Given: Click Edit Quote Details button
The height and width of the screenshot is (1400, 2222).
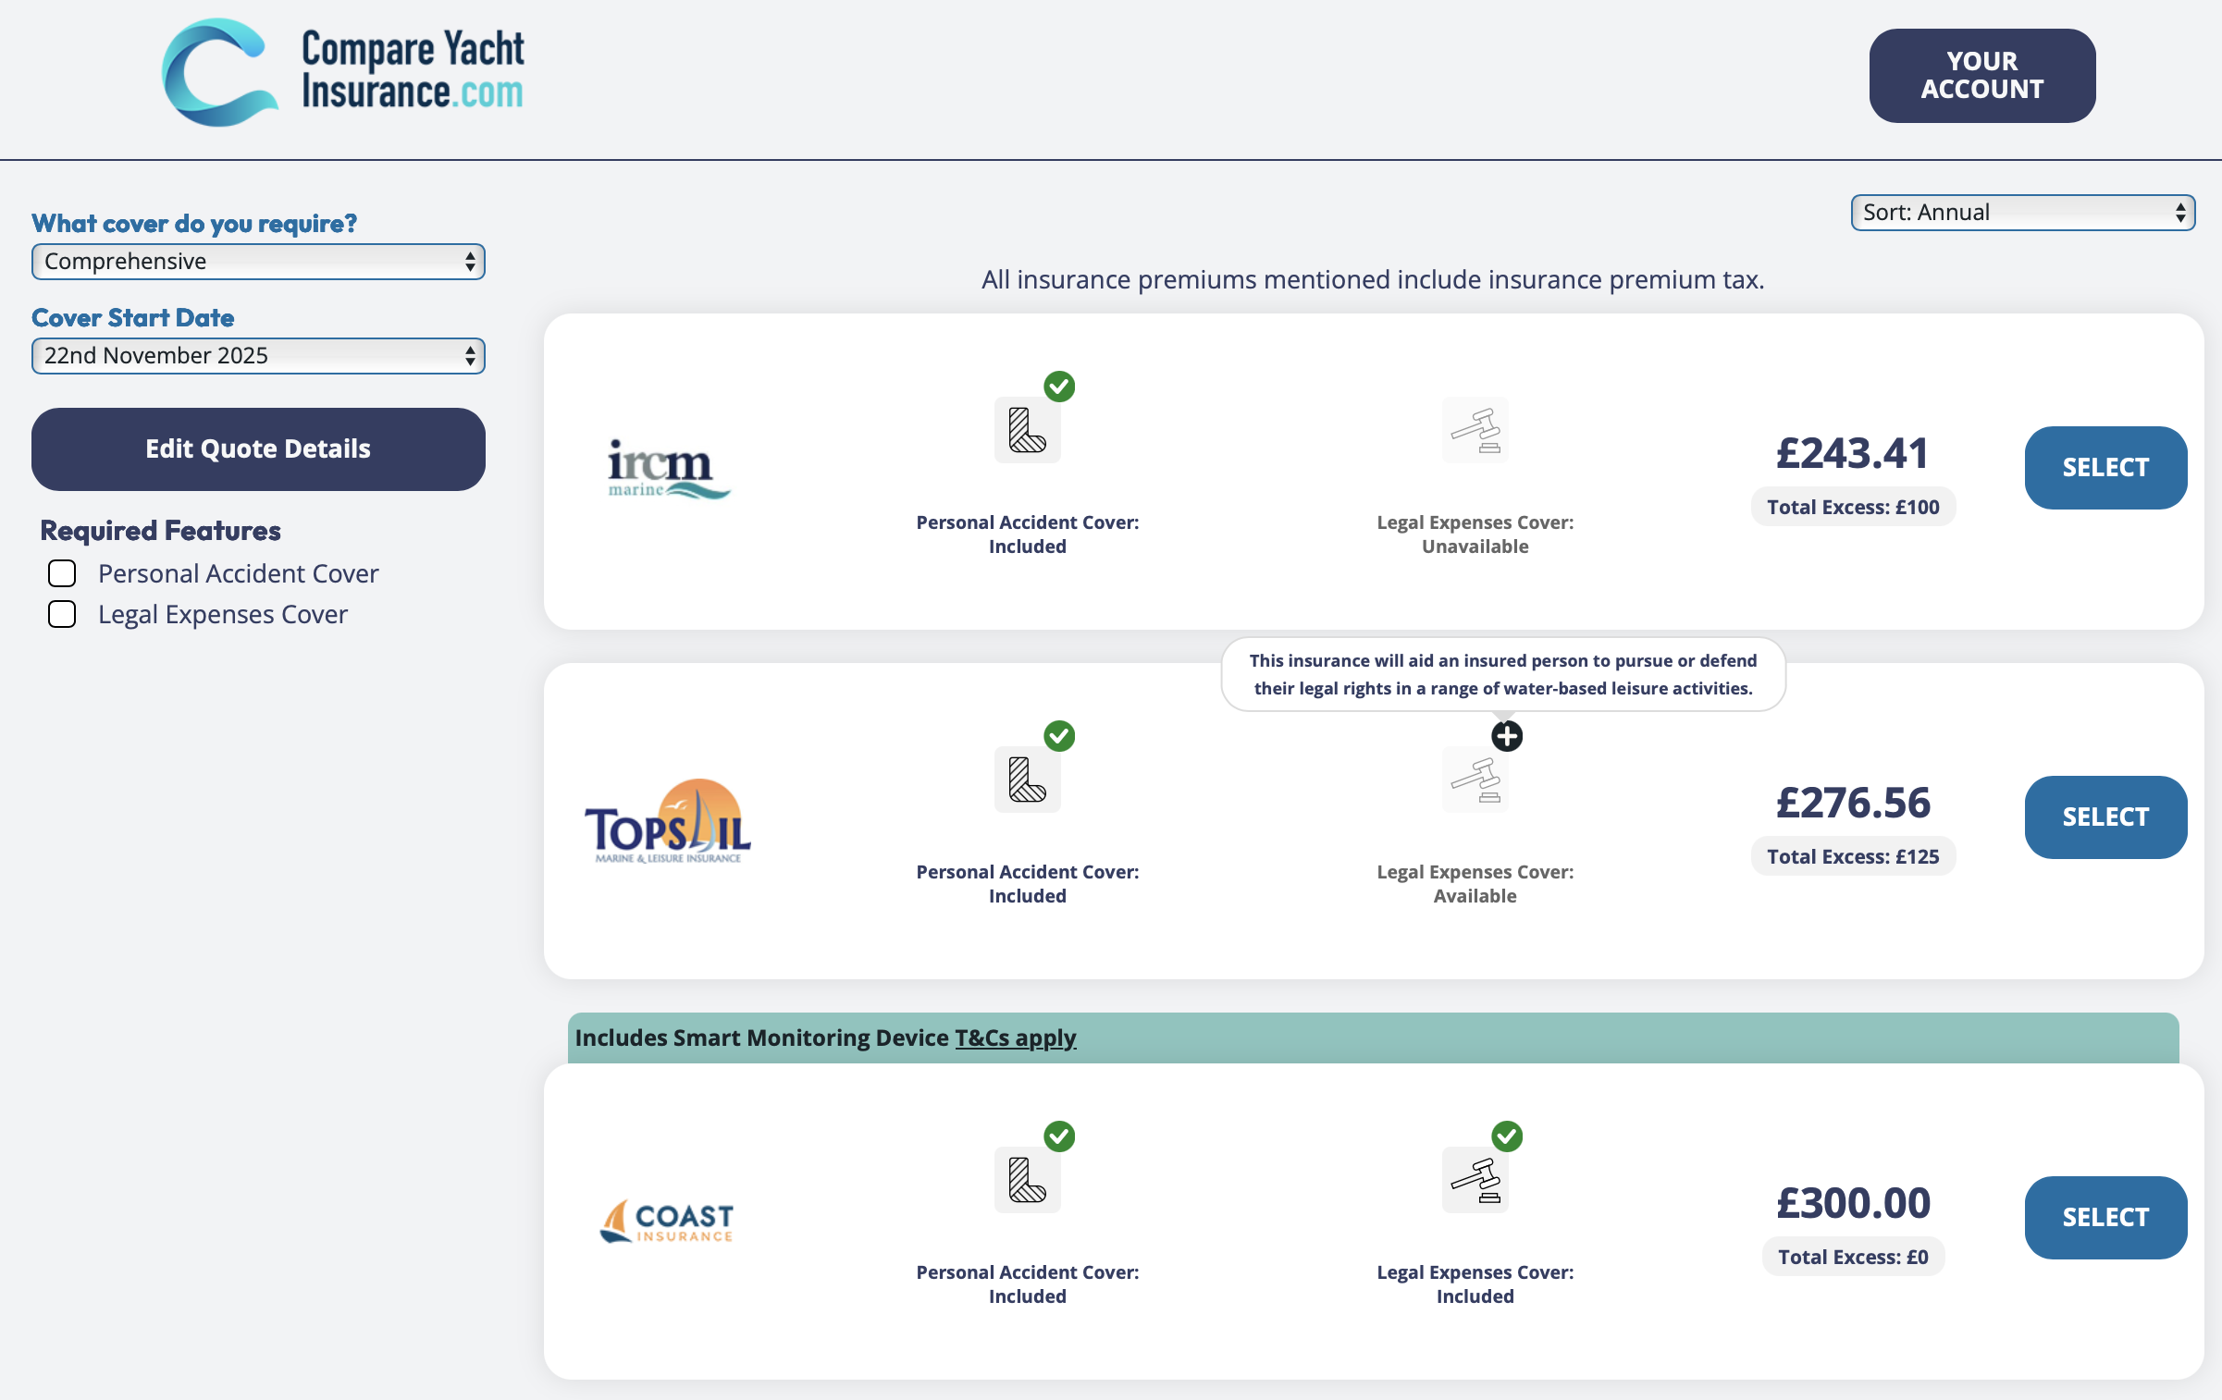Looking at the screenshot, I should (258, 449).
